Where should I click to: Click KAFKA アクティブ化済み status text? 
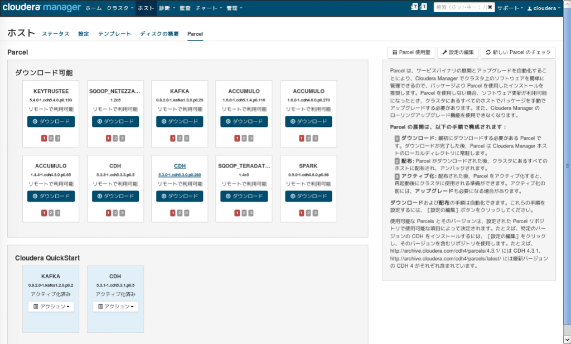click(51, 294)
